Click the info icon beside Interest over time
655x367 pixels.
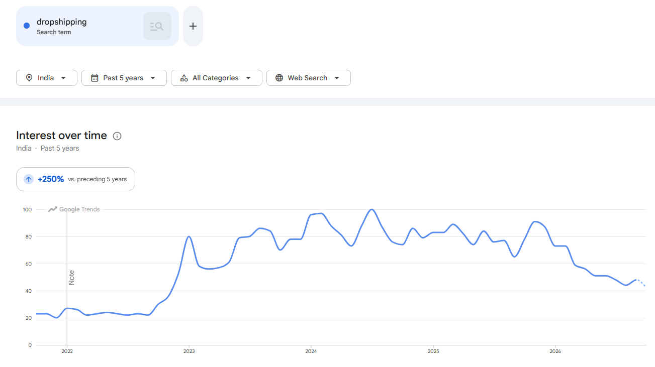coord(117,136)
